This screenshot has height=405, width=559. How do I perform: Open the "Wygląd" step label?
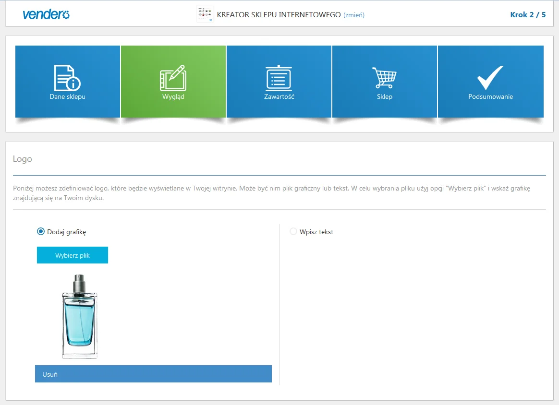tap(173, 97)
